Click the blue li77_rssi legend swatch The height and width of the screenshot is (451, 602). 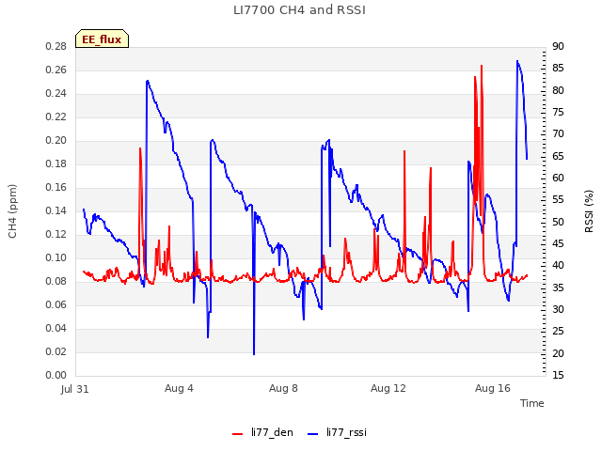pyautogui.click(x=313, y=434)
